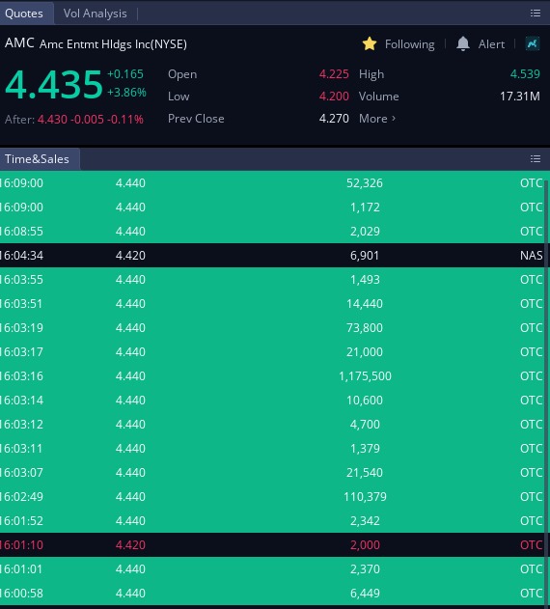
Task: Select the trade with size 21,540
Action: click(272, 472)
